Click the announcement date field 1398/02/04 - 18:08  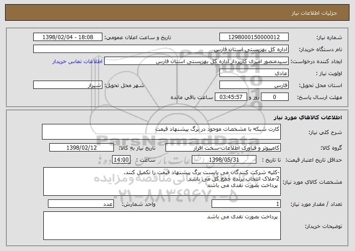(x=68, y=37)
